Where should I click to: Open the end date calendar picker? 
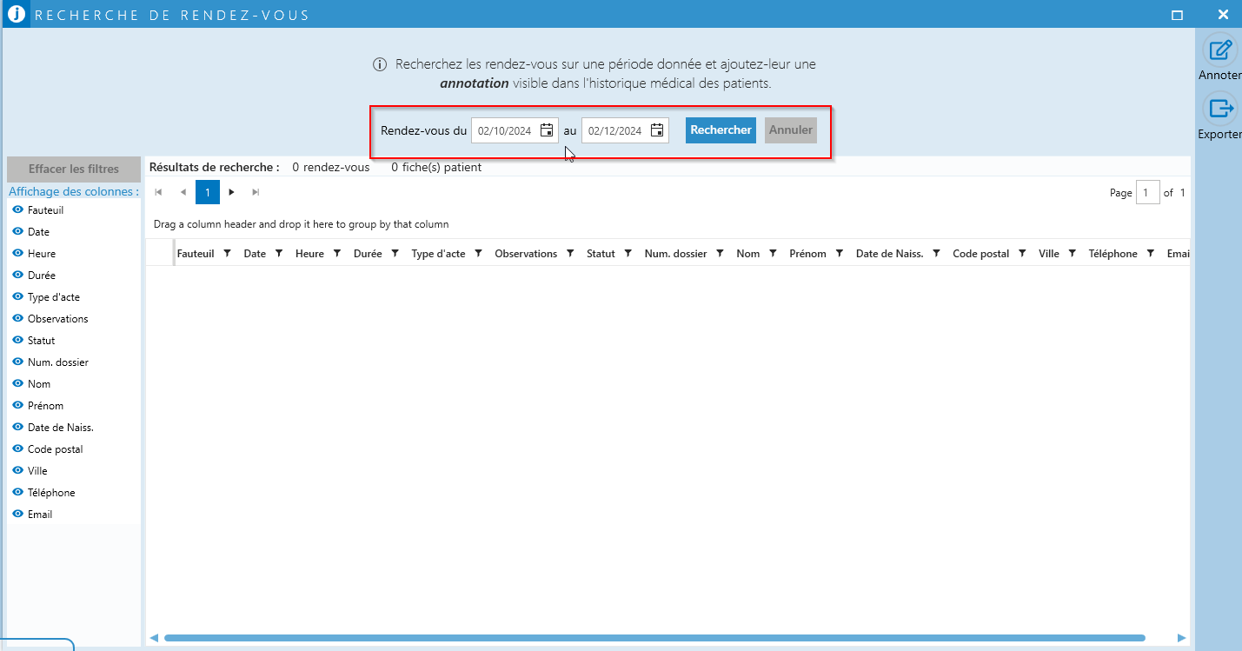657,130
